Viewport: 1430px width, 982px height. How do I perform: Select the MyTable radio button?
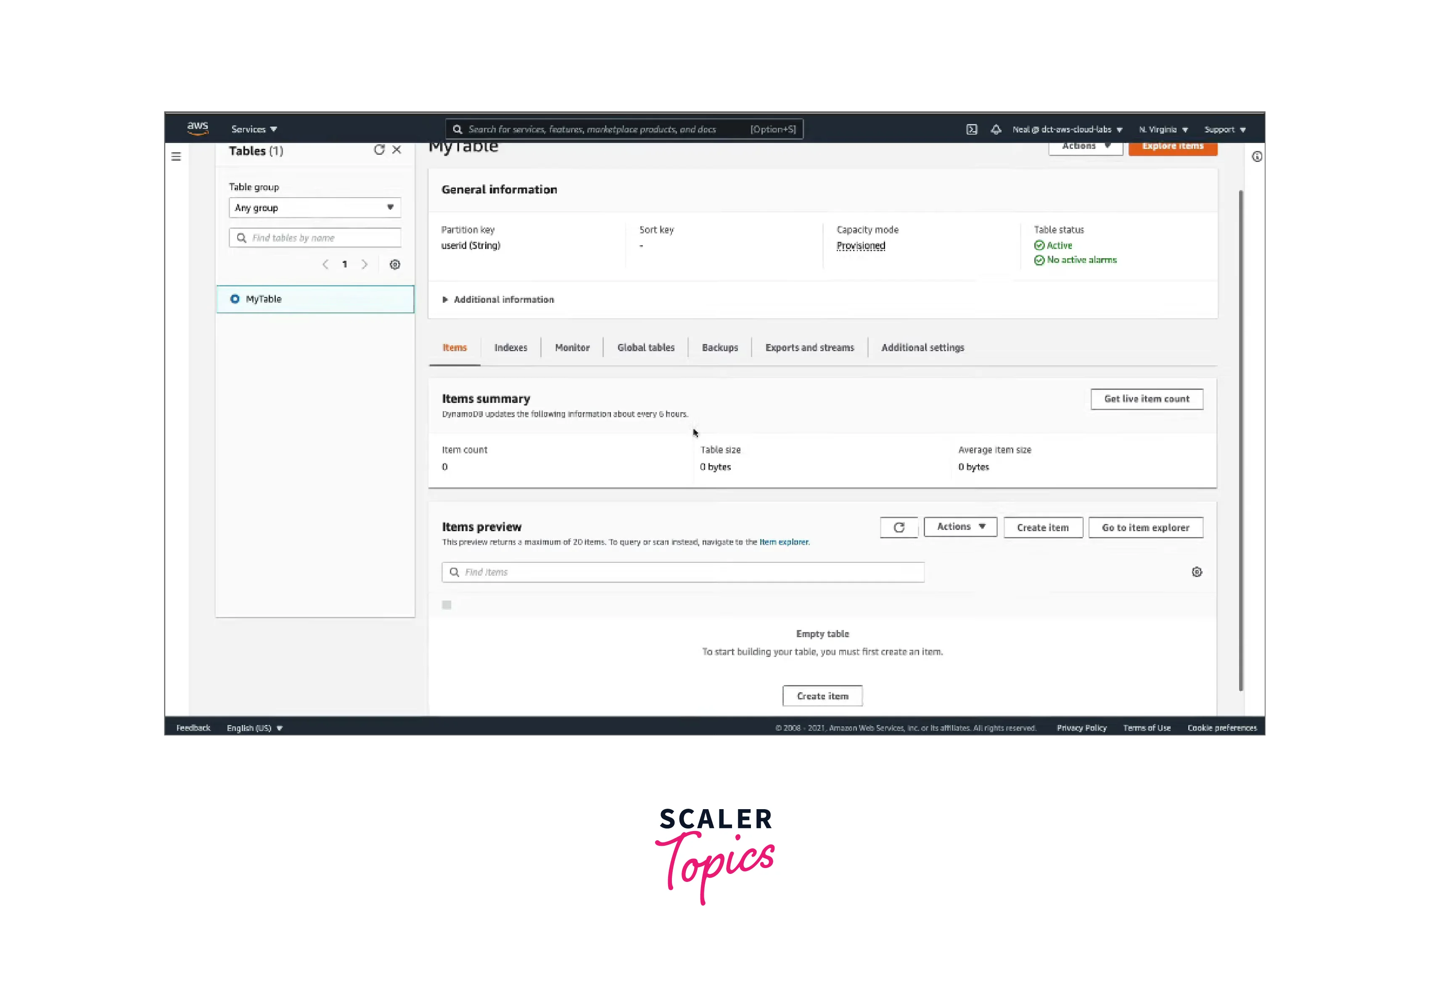point(235,299)
